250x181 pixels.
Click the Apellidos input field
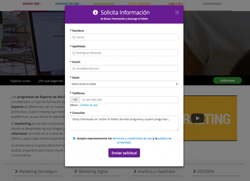pos(124,53)
